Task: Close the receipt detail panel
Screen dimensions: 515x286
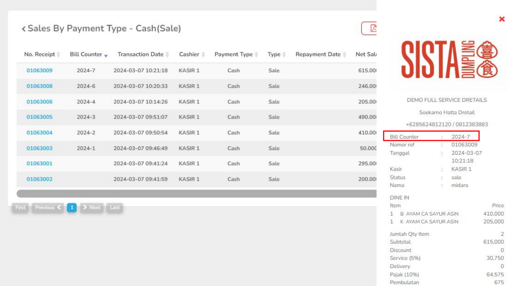Action: click(x=502, y=19)
